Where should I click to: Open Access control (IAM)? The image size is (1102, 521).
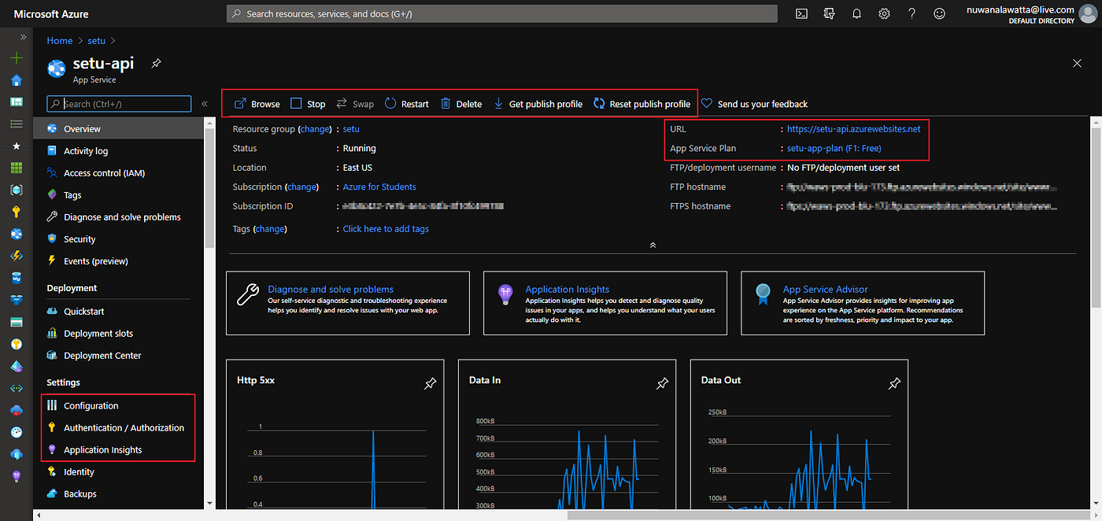[118, 173]
